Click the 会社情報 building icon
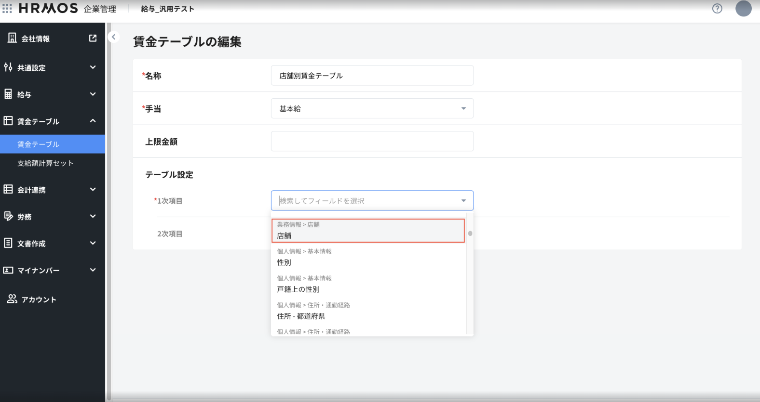760x402 pixels. pyautogui.click(x=12, y=38)
